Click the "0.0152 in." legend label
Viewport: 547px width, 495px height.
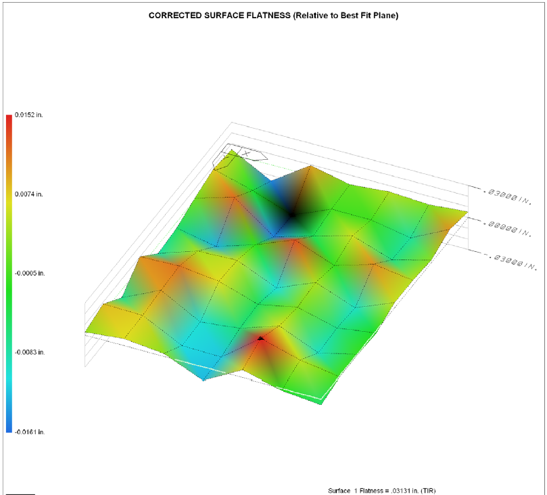pyautogui.click(x=29, y=115)
